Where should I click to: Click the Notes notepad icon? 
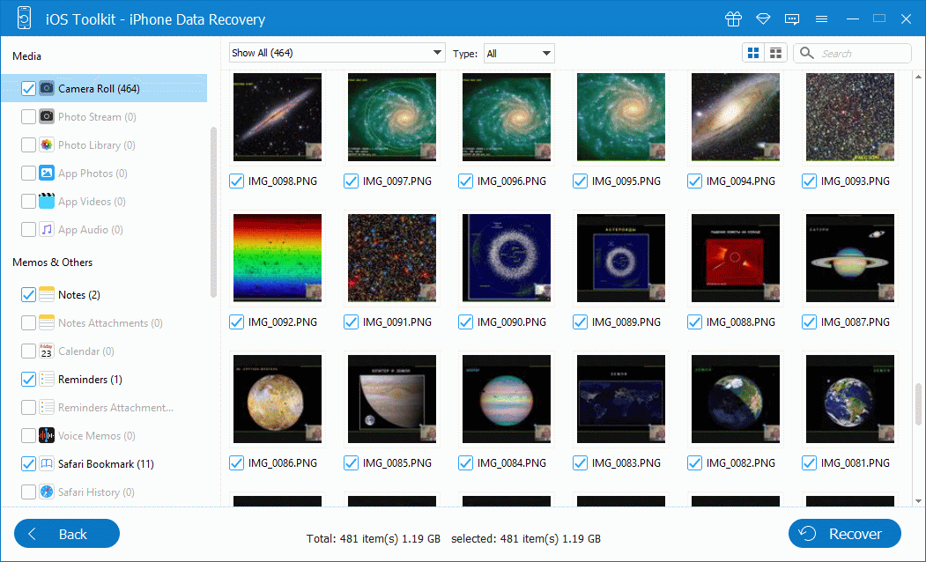pyautogui.click(x=47, y=294)
